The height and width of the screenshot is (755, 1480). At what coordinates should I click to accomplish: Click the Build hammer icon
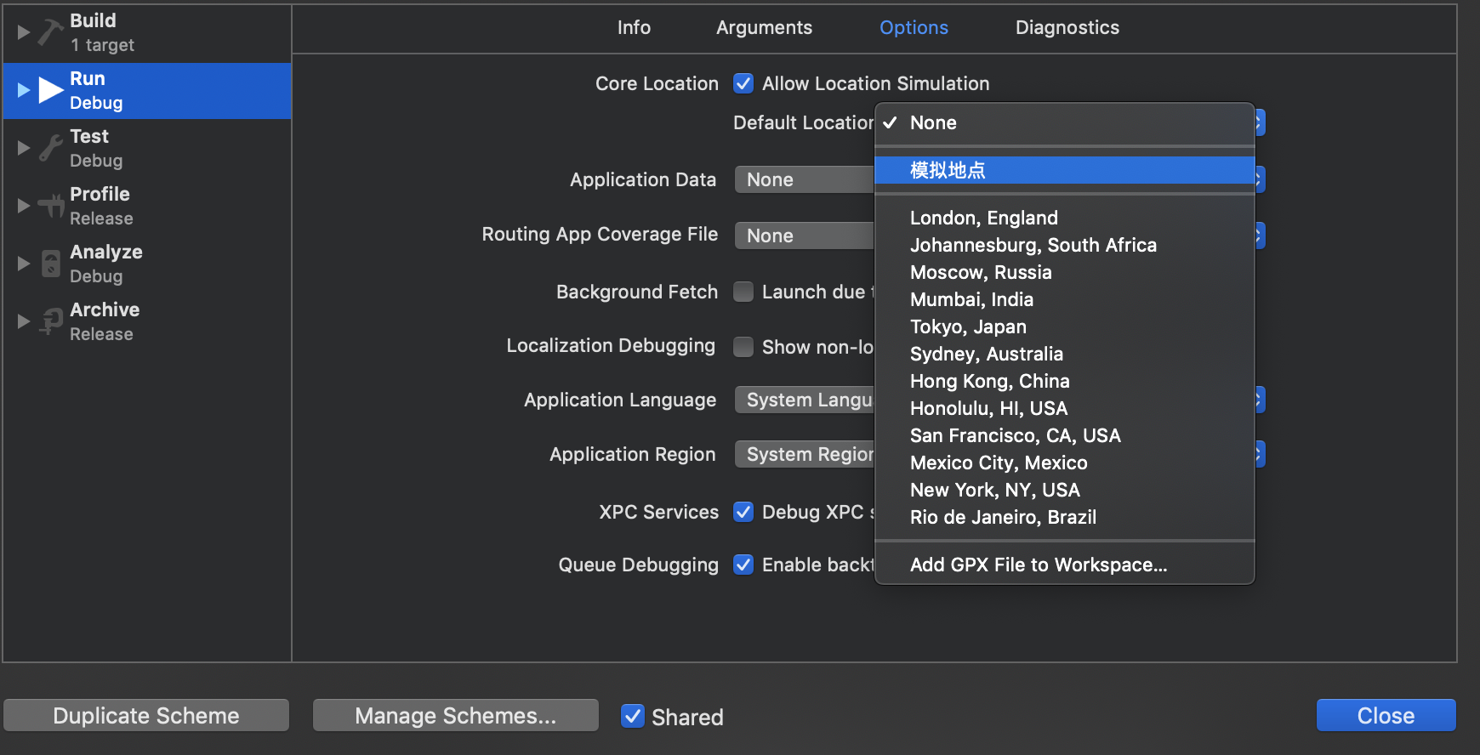[50, 32]
